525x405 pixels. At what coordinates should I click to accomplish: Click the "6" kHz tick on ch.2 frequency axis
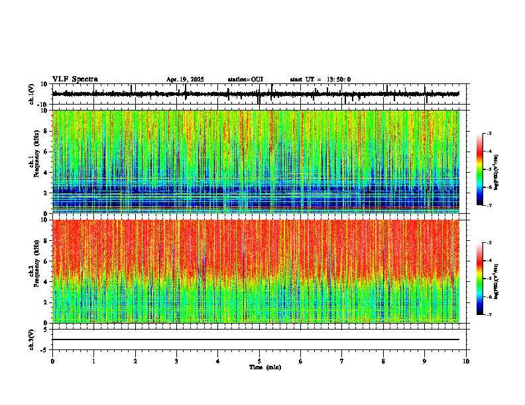coord(46,261)
